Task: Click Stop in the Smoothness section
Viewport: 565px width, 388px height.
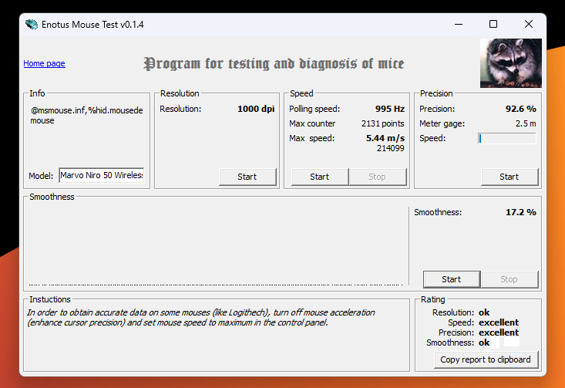Action: pos(509,279)
